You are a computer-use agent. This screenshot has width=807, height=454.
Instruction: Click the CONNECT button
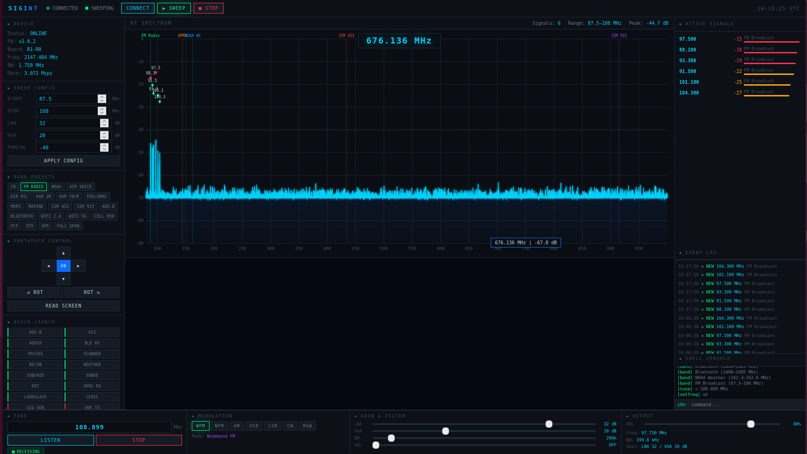point(138,8)
